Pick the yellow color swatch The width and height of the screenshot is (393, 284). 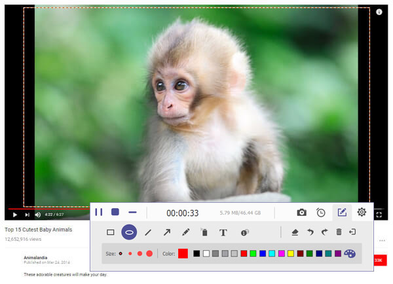click(290, 253)
